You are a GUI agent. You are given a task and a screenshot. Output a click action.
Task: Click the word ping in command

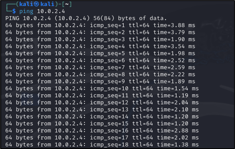tap(26, 11)
